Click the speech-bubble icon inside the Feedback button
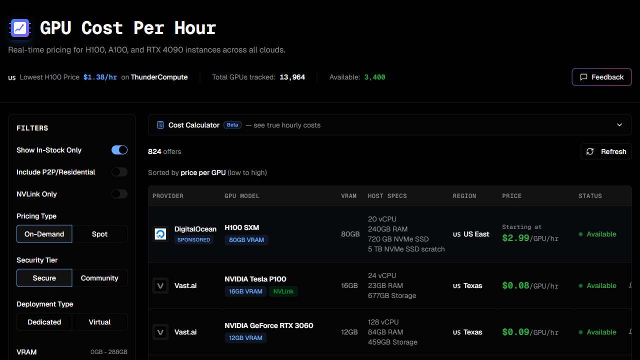Screen dimensions: 640x360 pyautogui.click(x=583, y=77)
